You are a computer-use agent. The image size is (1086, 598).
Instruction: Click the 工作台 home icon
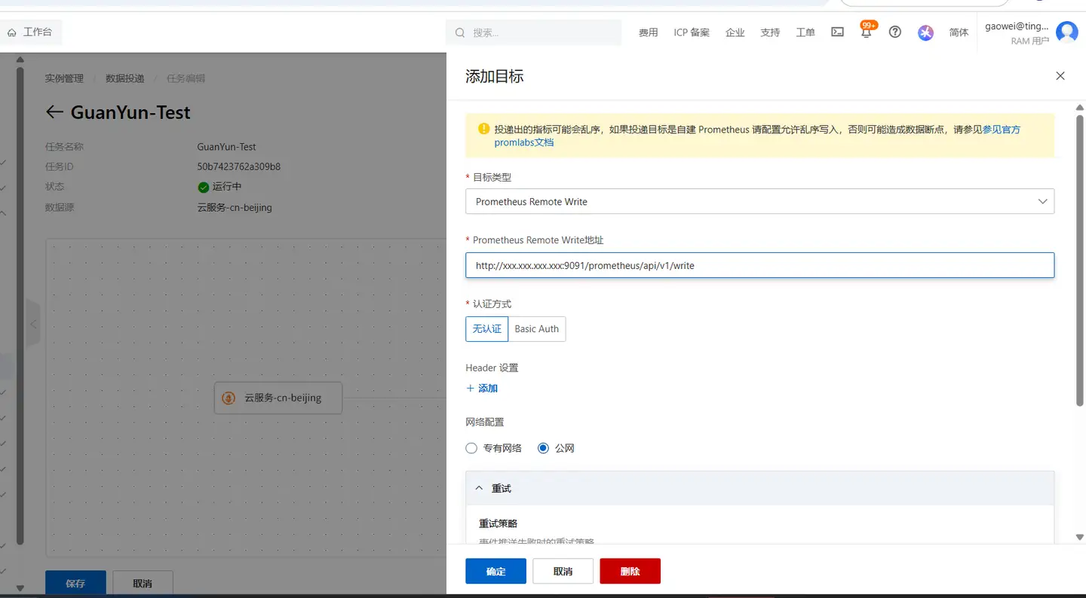(12, 32)
